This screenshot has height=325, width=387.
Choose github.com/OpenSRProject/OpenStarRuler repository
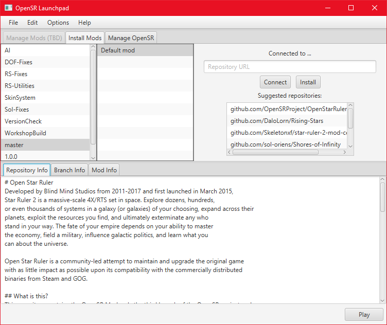(x=287, y=109)
